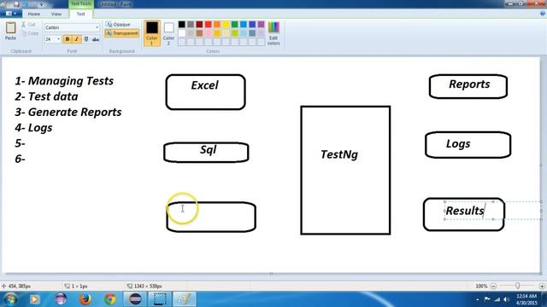Pick the gray color swatch
The image size is (547, 307).
pos(191,25)
